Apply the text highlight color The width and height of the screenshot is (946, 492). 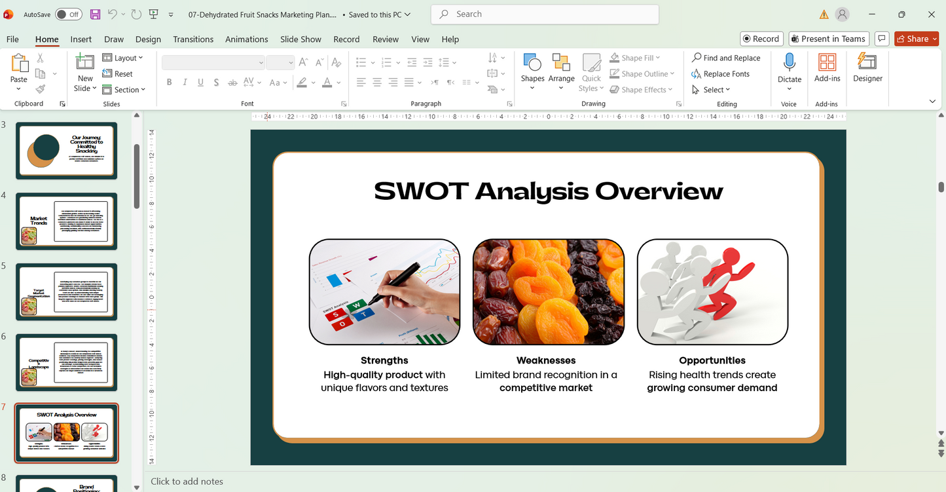point(301,83)
